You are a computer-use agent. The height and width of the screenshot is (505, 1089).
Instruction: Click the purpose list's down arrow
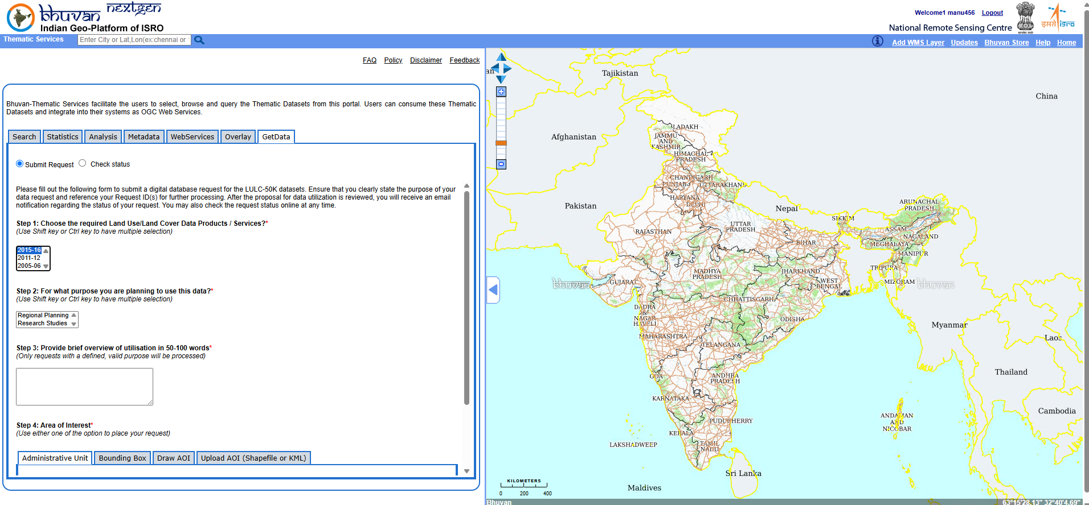click(x=74, y=324)
